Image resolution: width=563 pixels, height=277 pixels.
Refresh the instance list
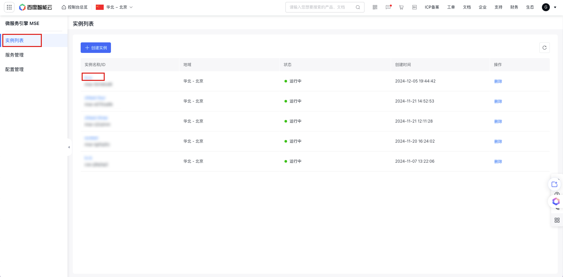[545, 48]
